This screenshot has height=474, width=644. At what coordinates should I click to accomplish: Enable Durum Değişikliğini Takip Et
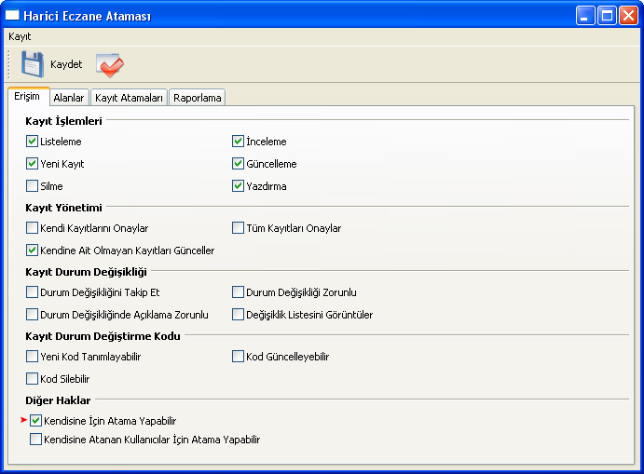[33, 292]
